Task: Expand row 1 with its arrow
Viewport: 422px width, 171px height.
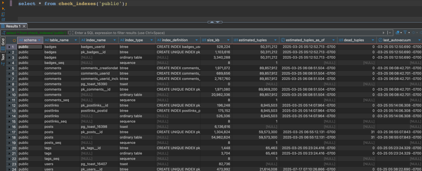Action: click(x=9, y=47)
